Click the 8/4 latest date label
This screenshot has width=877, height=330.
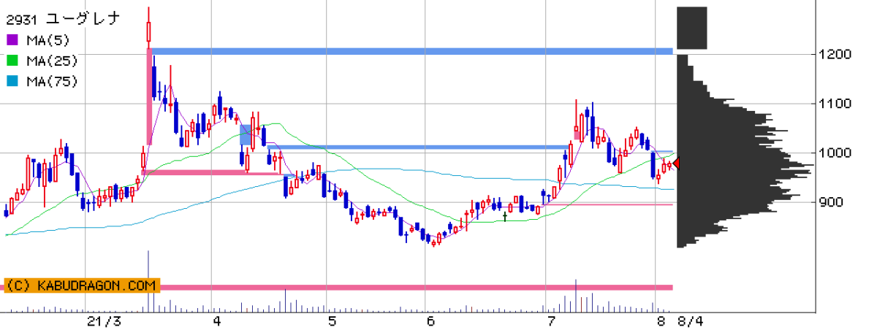(x=689, y=321)
